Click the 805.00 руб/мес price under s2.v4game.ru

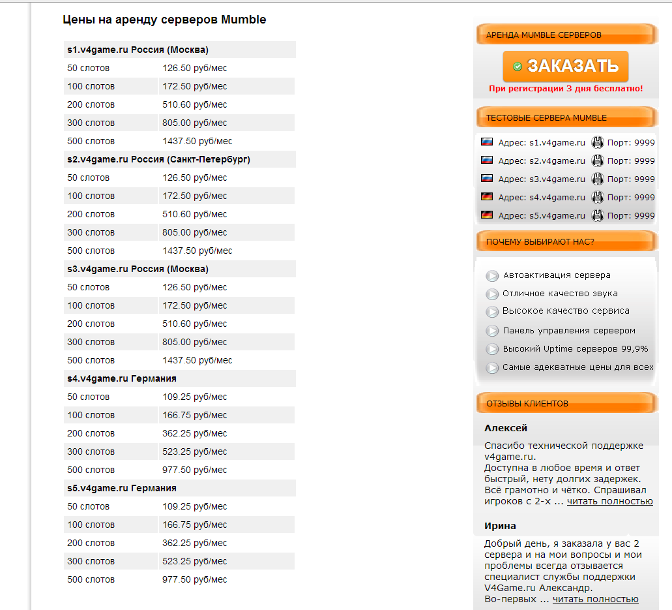[195, 232]
